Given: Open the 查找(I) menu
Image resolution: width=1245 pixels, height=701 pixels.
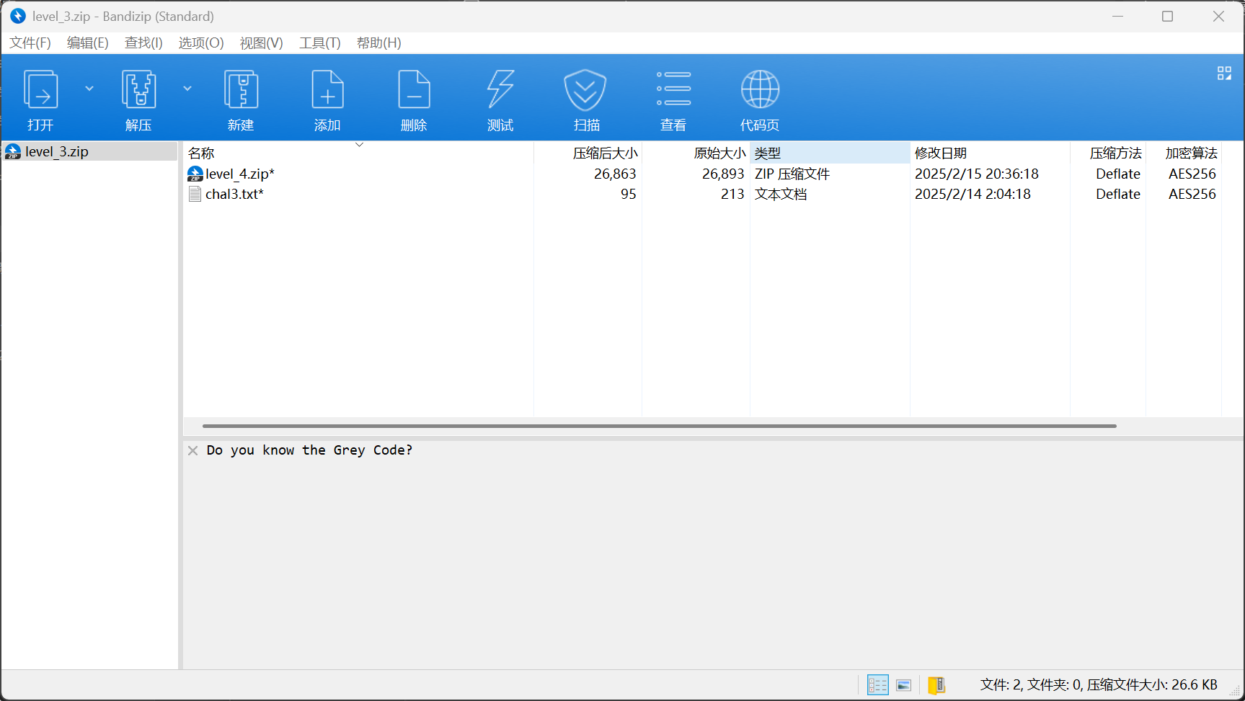Looking at the screenshot, I should (x=143, y=43).
